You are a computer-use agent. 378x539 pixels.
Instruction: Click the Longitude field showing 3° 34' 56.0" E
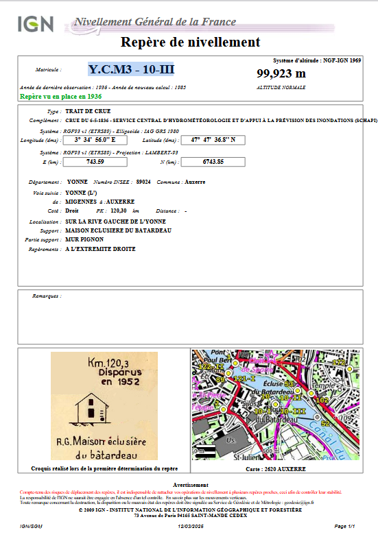pyautogui.click(x=95, y=140)
